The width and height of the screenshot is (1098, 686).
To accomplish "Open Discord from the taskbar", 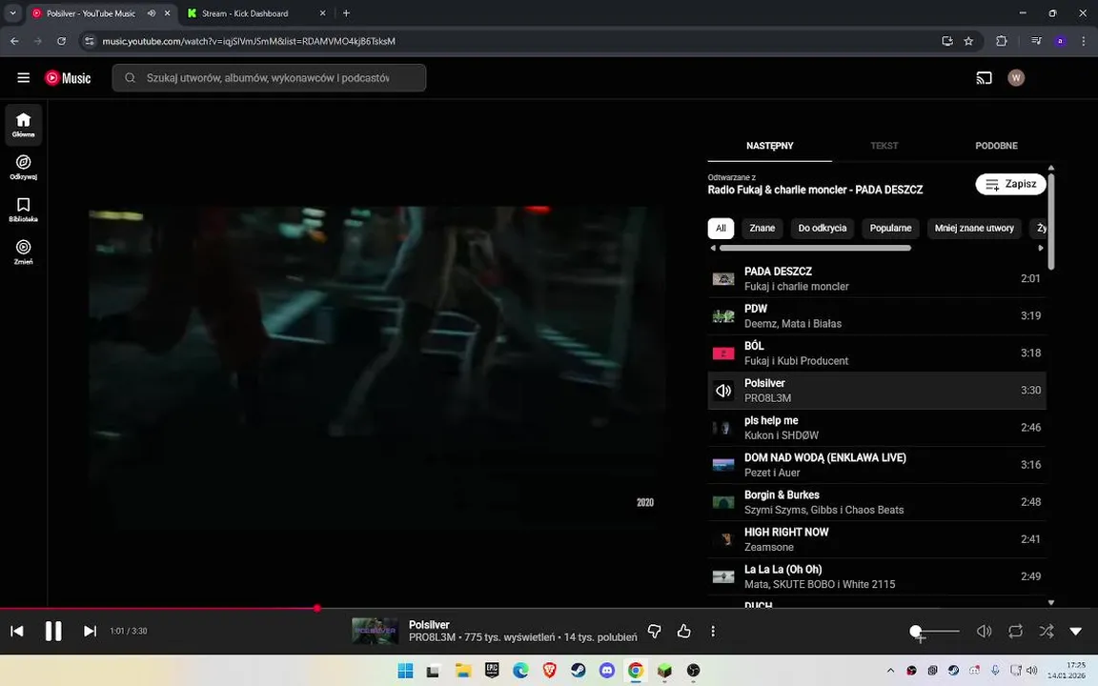I will coord(606,671).
